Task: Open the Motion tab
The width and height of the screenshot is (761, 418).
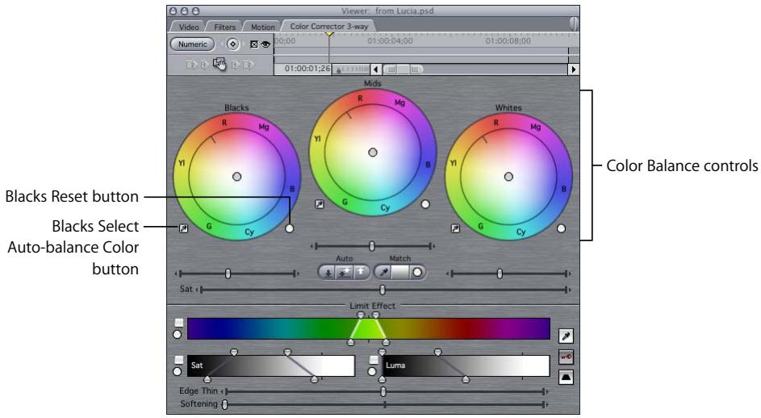Action: pyautogui.click(x=262, y=27)
